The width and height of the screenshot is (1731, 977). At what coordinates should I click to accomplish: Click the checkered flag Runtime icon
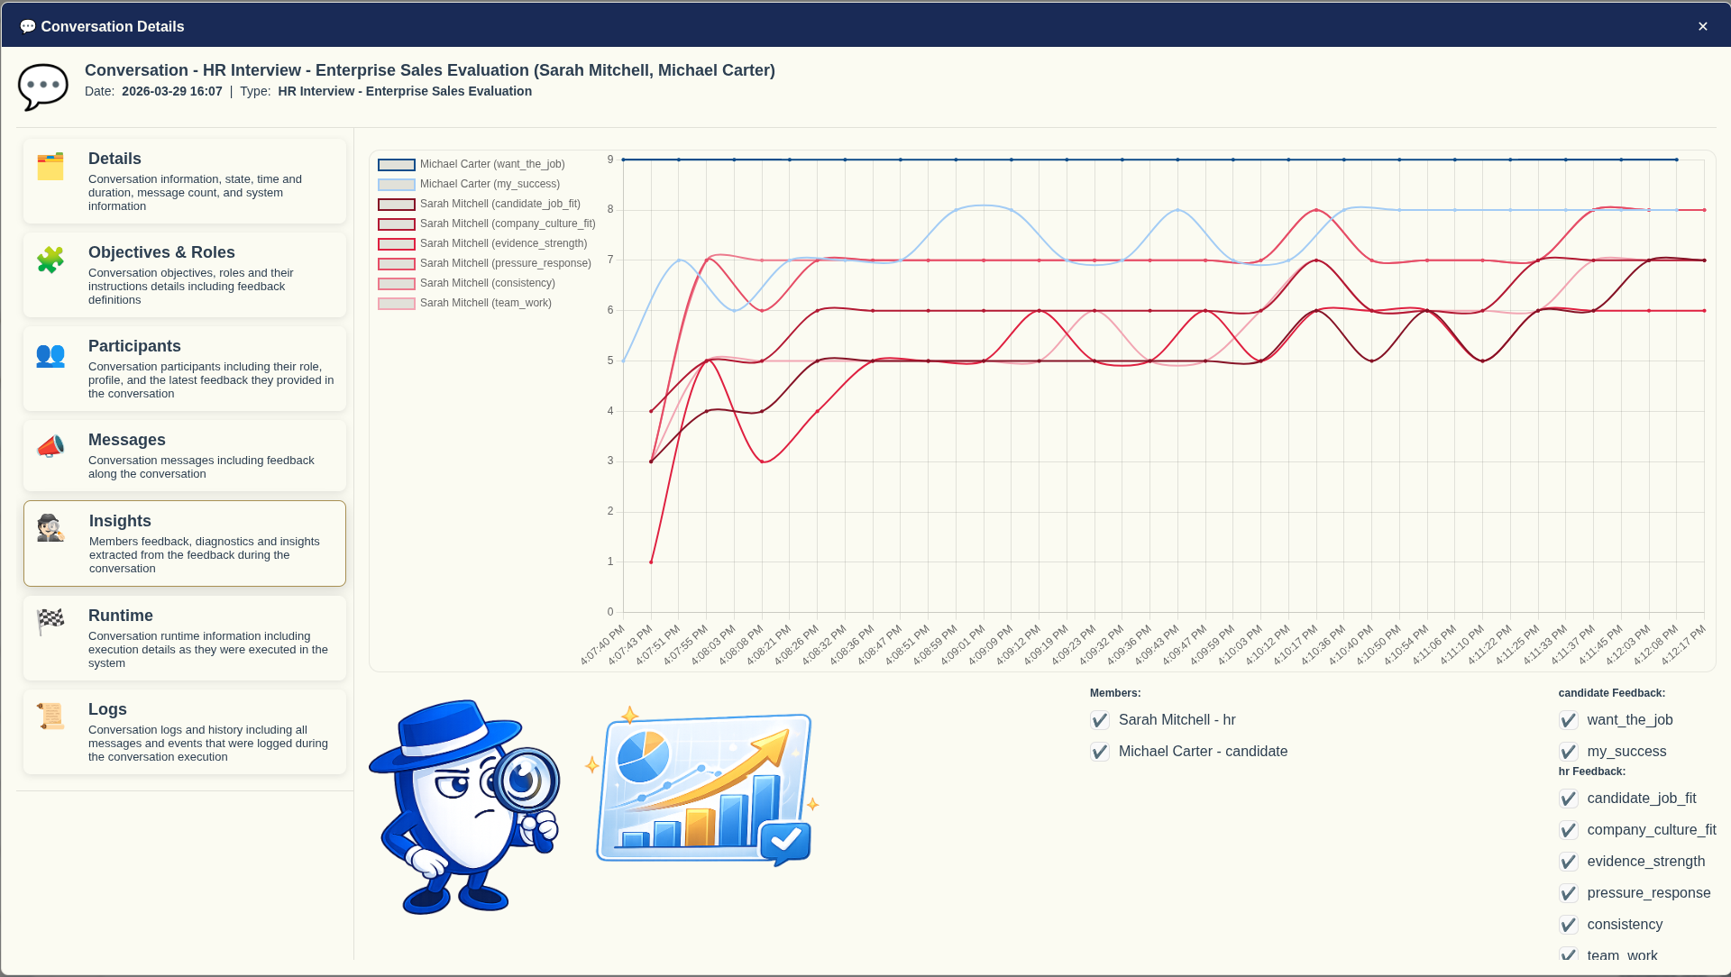click(50, 622)
